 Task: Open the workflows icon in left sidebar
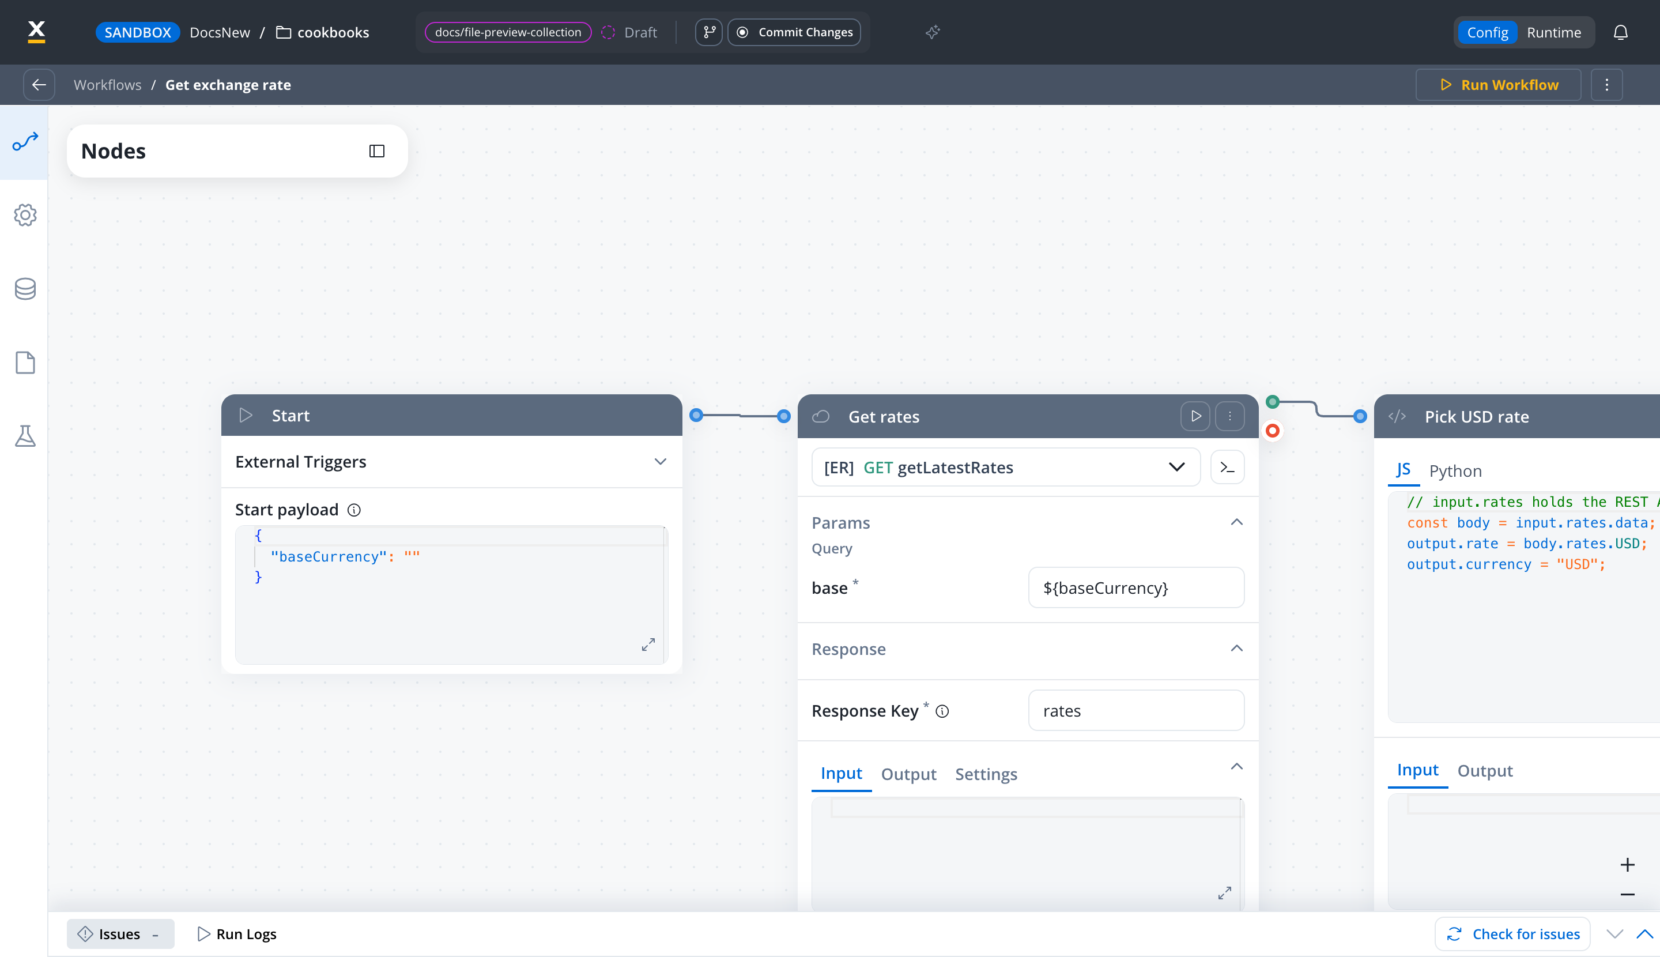click(x=25, y=142)
